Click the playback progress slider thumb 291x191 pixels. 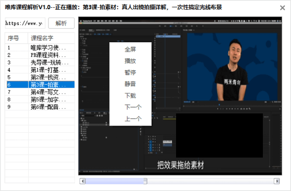tap(145, 181)
